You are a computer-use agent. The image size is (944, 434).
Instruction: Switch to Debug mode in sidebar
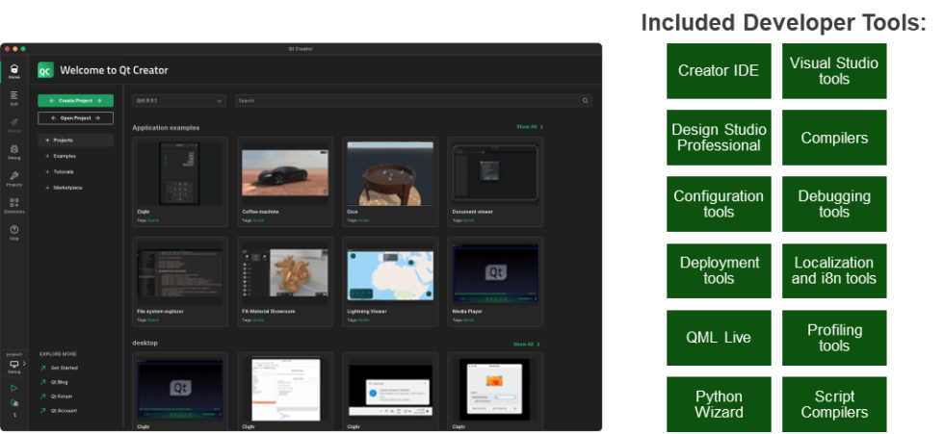click(x=13, y=151)
